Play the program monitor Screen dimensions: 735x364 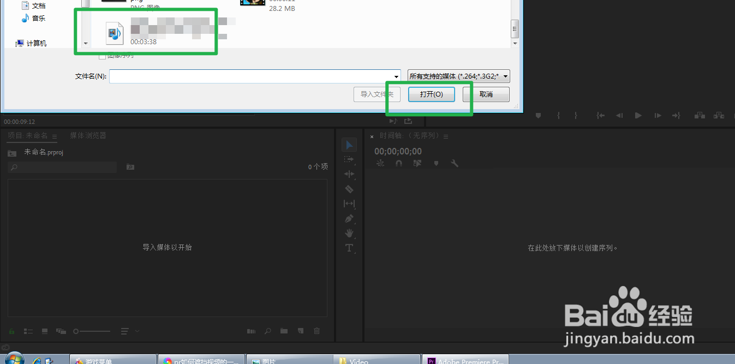click(x=638, y=116)
